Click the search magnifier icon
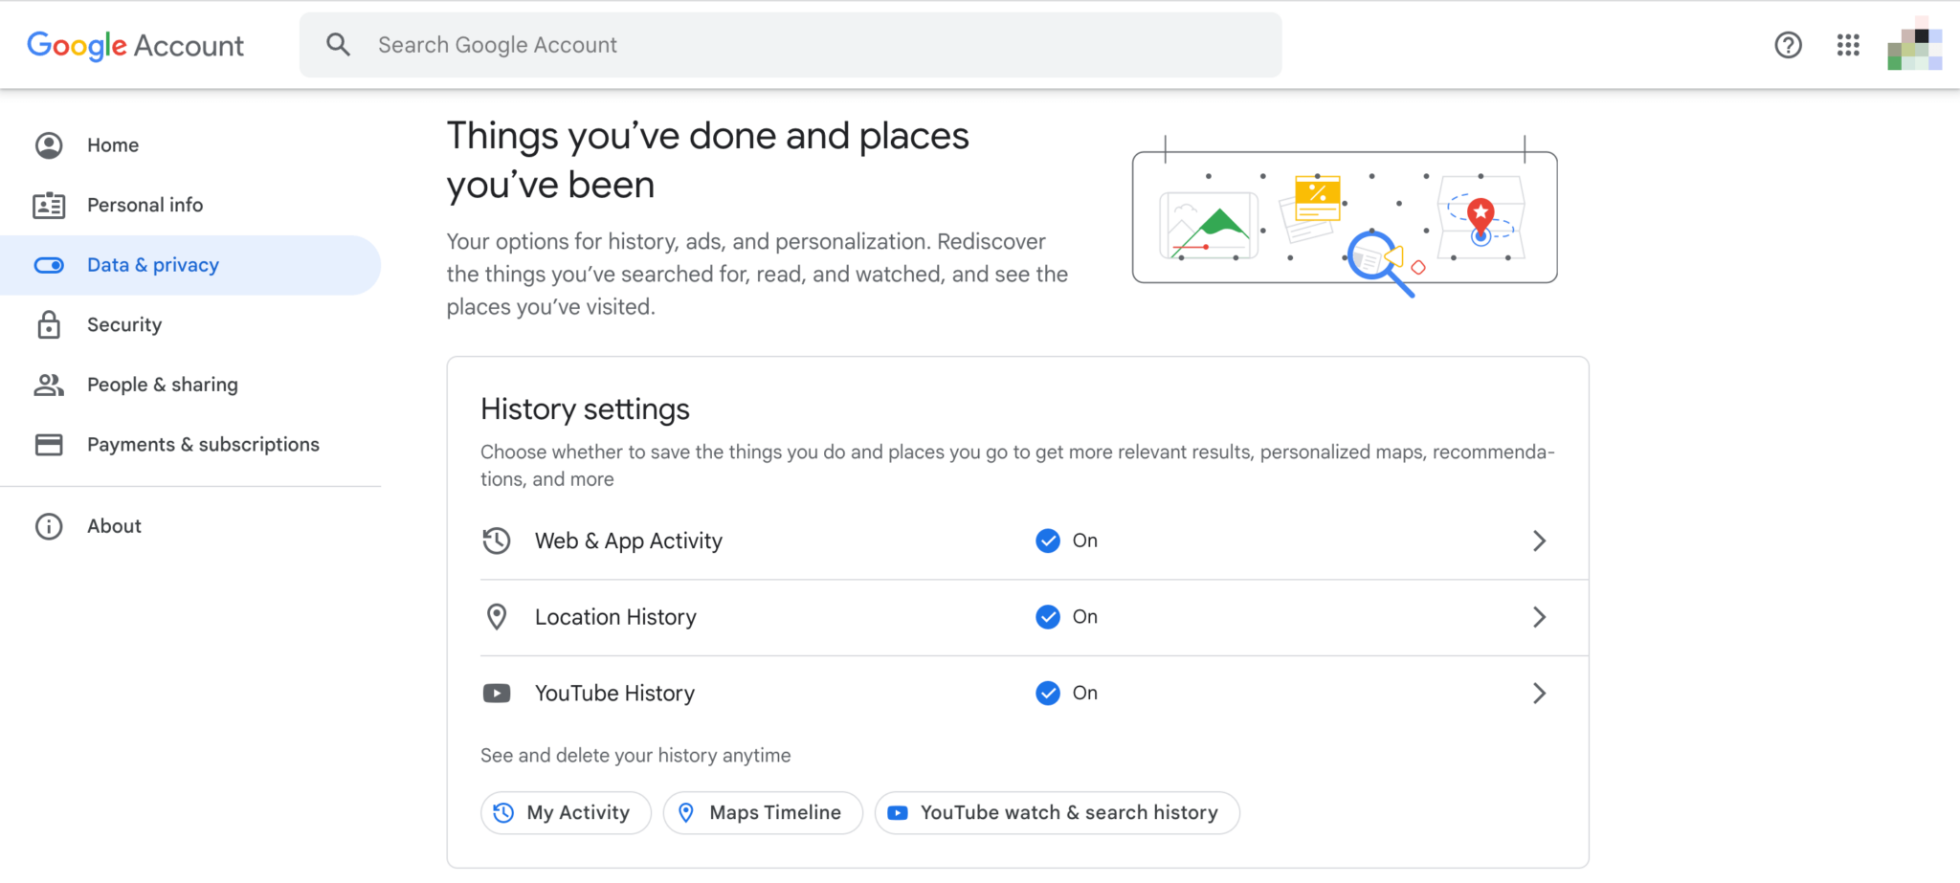 [338, 44]
